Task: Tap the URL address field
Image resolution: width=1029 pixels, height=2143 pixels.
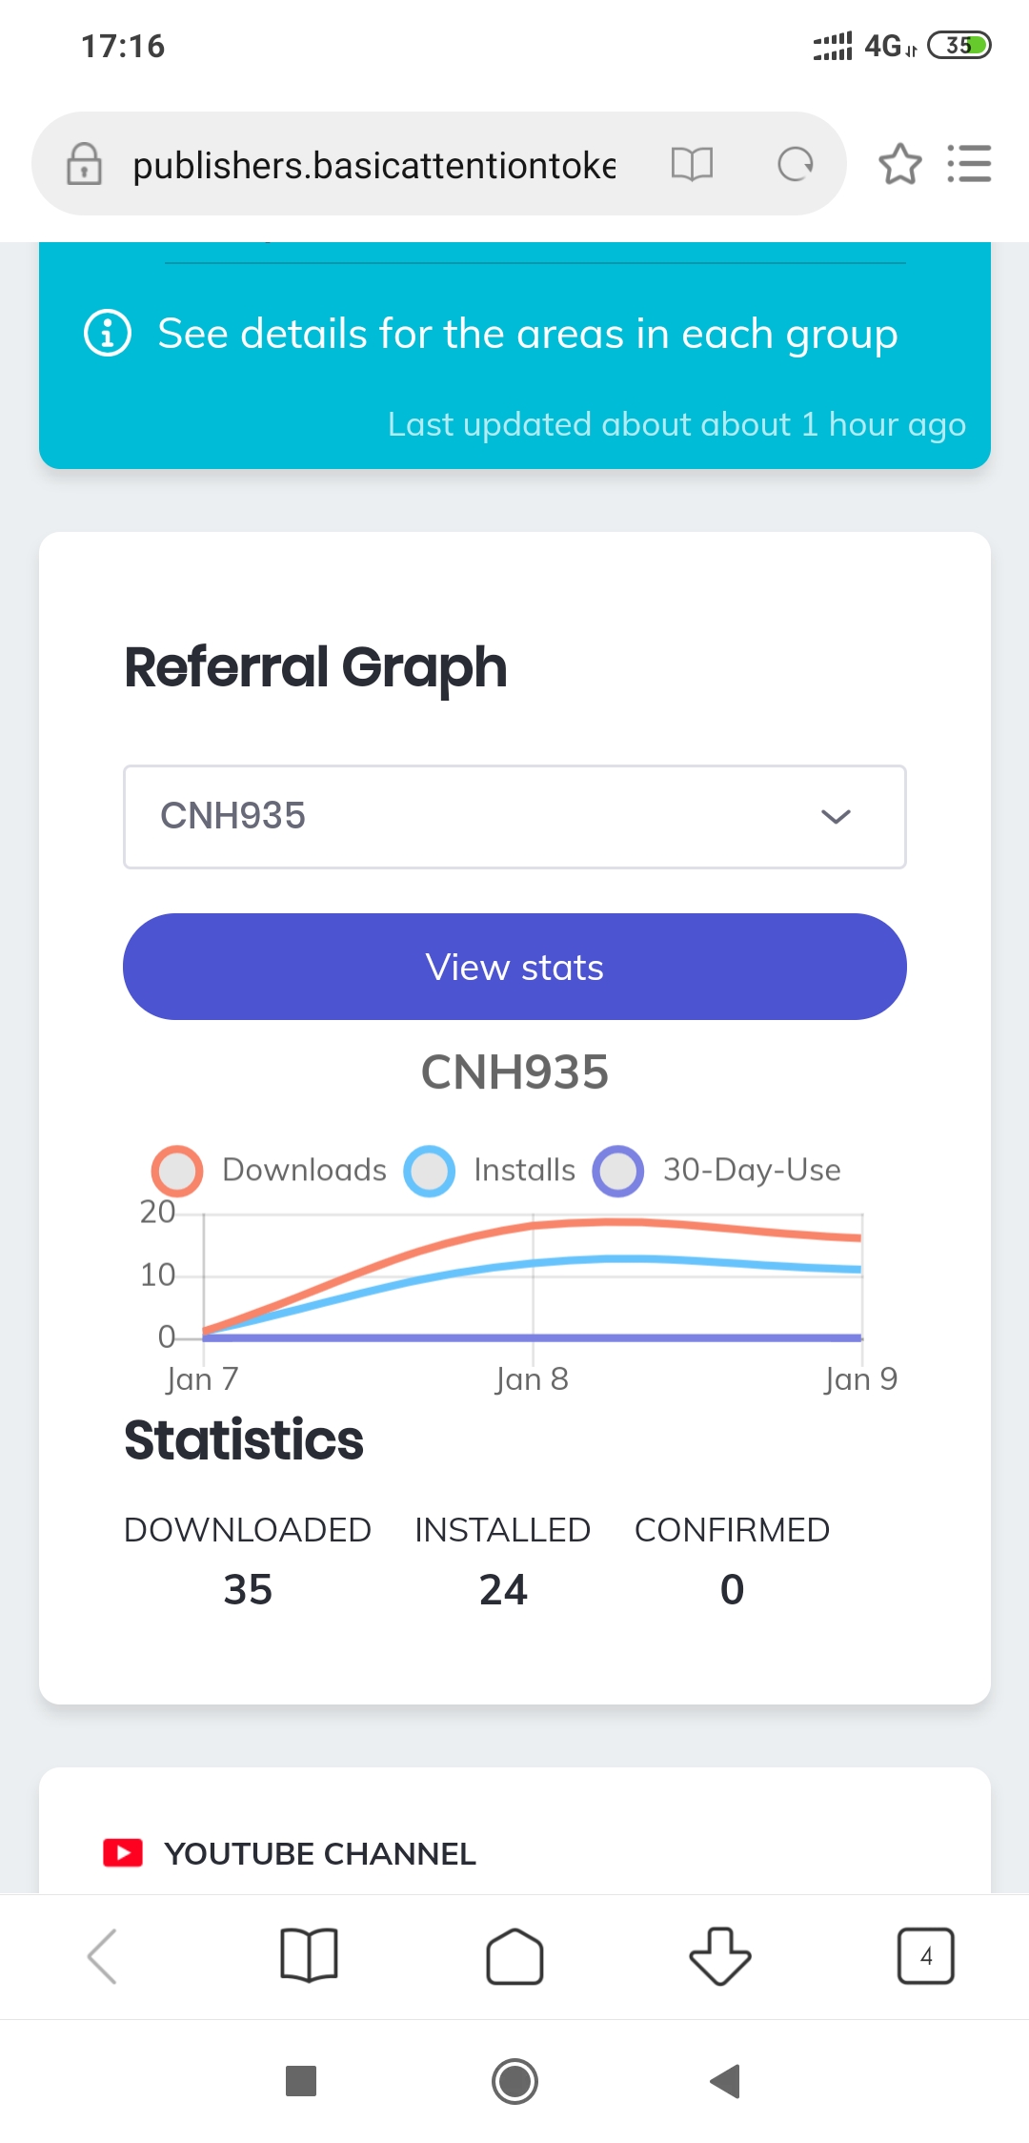Action: click(x=373, y=165)
